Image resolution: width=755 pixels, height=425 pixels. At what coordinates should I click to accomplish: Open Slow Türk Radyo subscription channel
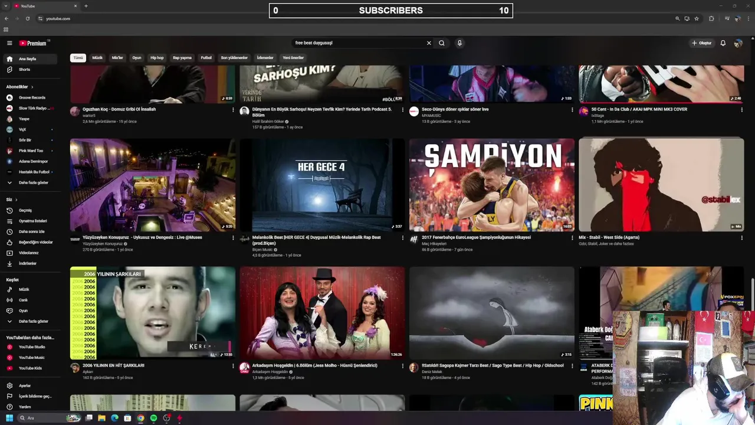point(31,108)
